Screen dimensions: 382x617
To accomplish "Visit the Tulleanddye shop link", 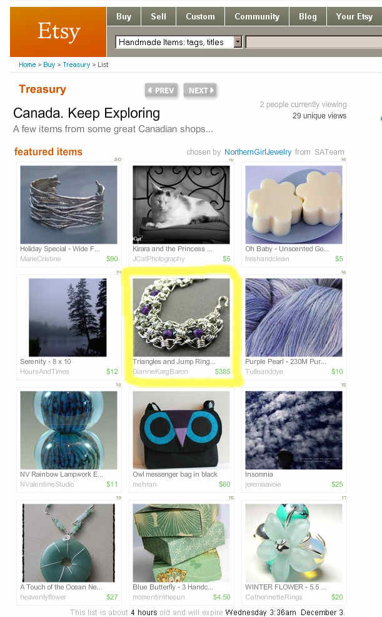I will point(264,371).
